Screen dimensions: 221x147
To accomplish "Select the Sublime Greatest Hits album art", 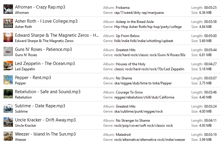I will tap(8, 108).
